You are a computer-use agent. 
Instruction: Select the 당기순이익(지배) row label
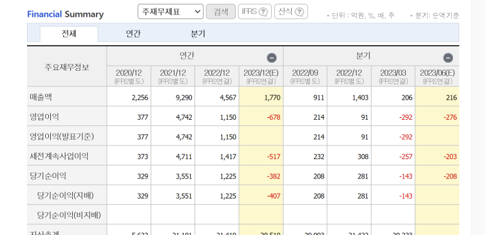[x=65, y=196]
